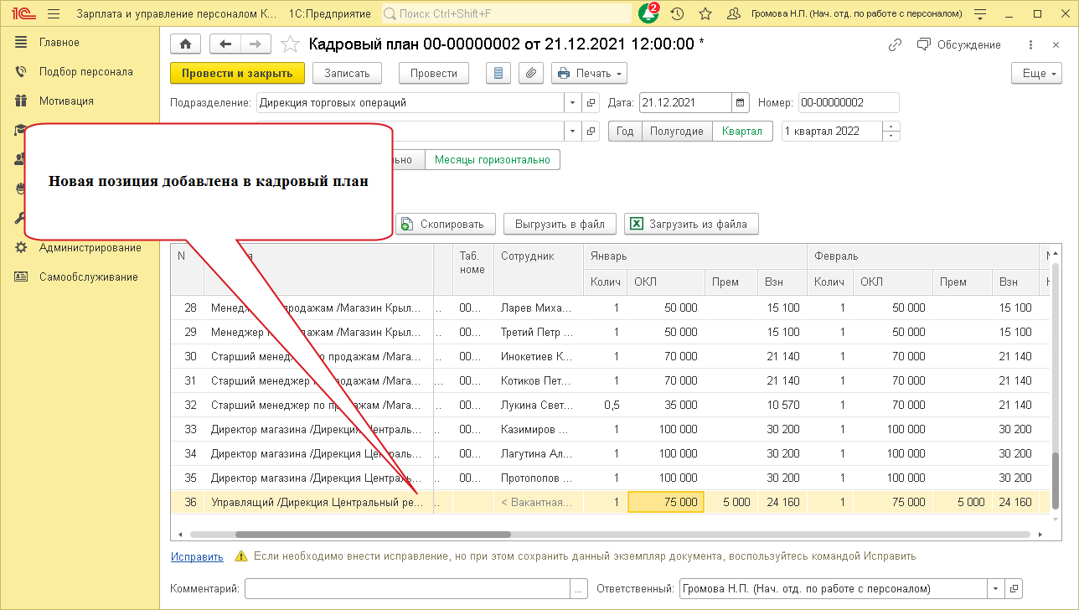
Task: Focus the Комментарий input field
Action: 408,588
